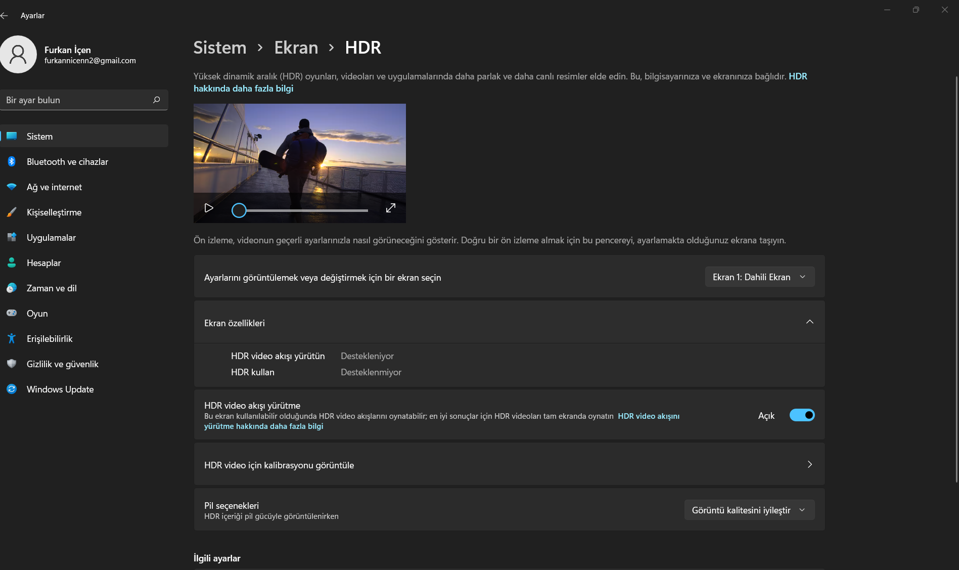959x570 pixels.
Task: Click the Zaman ve dil clock icon
Action: click(12, 288)
